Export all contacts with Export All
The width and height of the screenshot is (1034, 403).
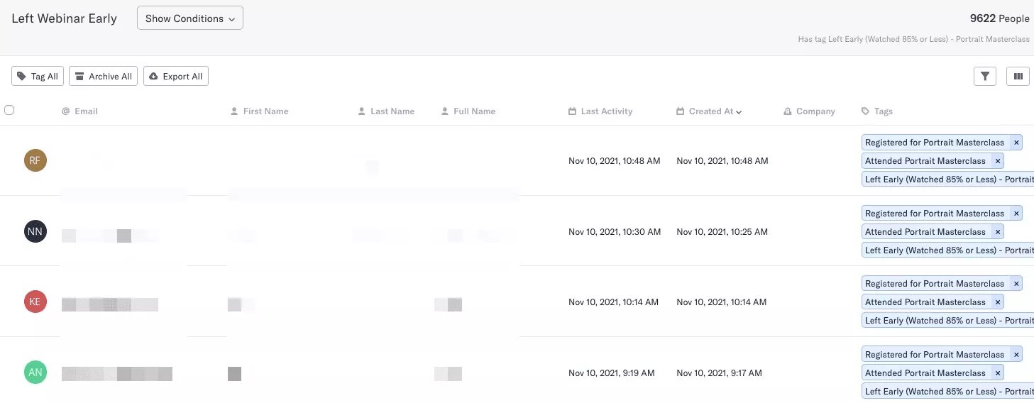[x=176, y=77]
